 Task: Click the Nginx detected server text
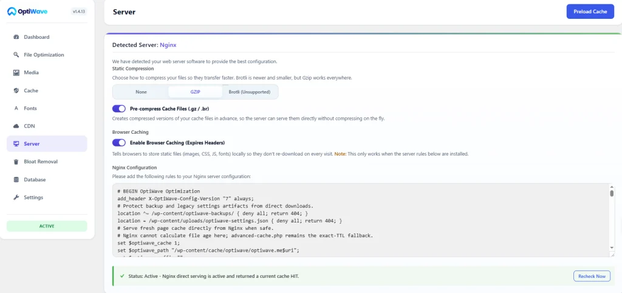pos(168,45)
